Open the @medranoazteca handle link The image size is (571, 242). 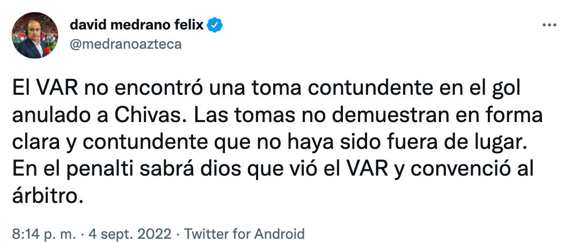[126, 44]
